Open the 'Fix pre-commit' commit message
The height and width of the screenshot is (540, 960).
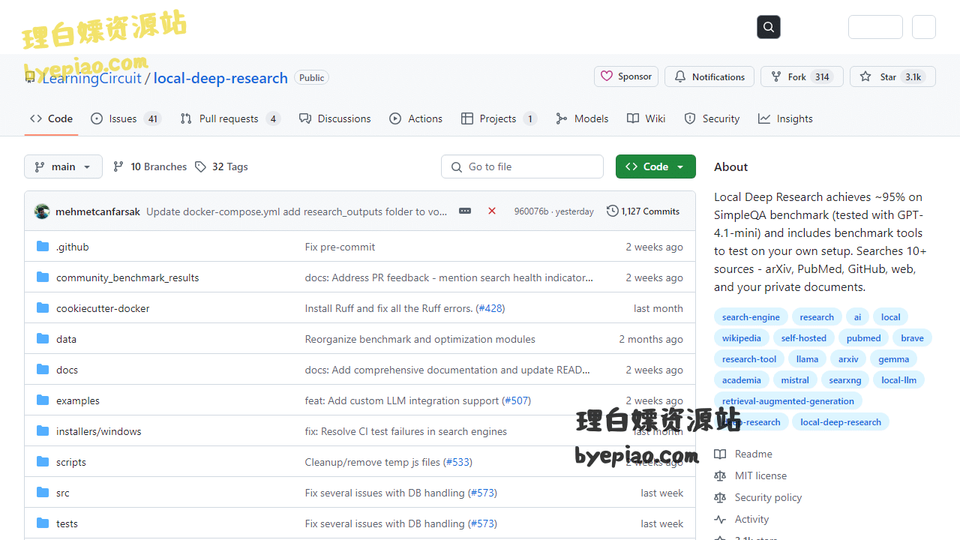pos(340,247)
